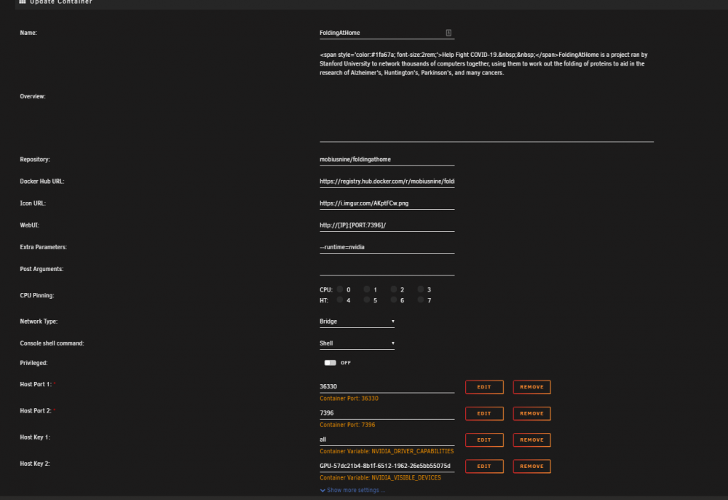Remove Host Key 2 variable

click(531, 466)
